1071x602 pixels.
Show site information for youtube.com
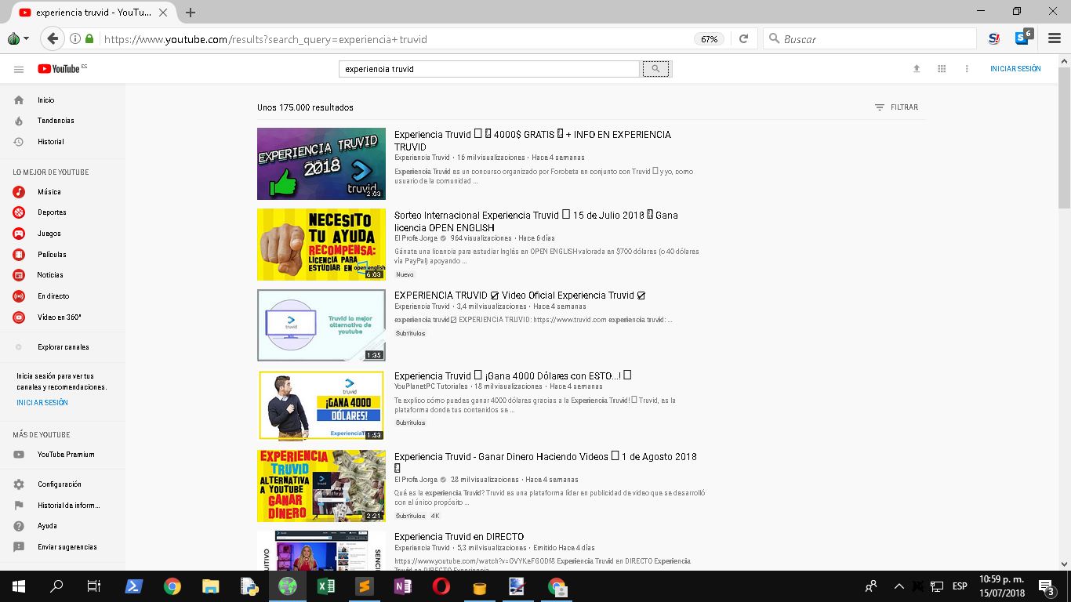tap(75, 38)
